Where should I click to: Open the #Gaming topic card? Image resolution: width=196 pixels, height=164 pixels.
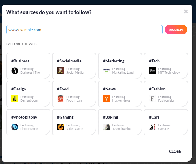pos(74,122)
